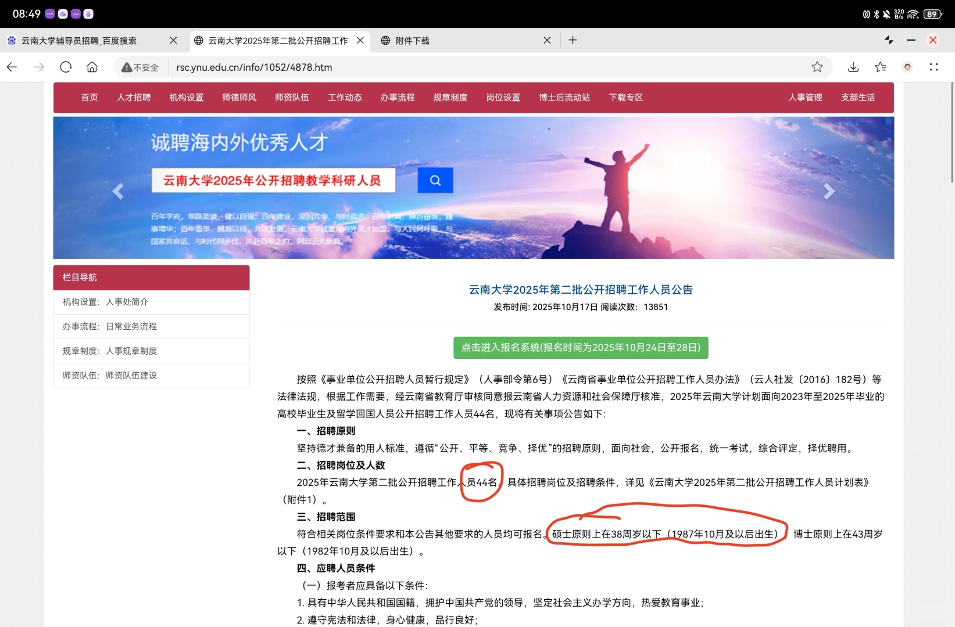Close the 云南大学辅导员招聘_百度搜索 tab
The width and height of the screenshot is (955, 627).
click(173, 40)
